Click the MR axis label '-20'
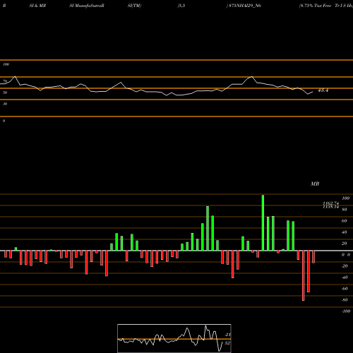Viewport: 353px width, 353px height. click(x=345, y=266)
